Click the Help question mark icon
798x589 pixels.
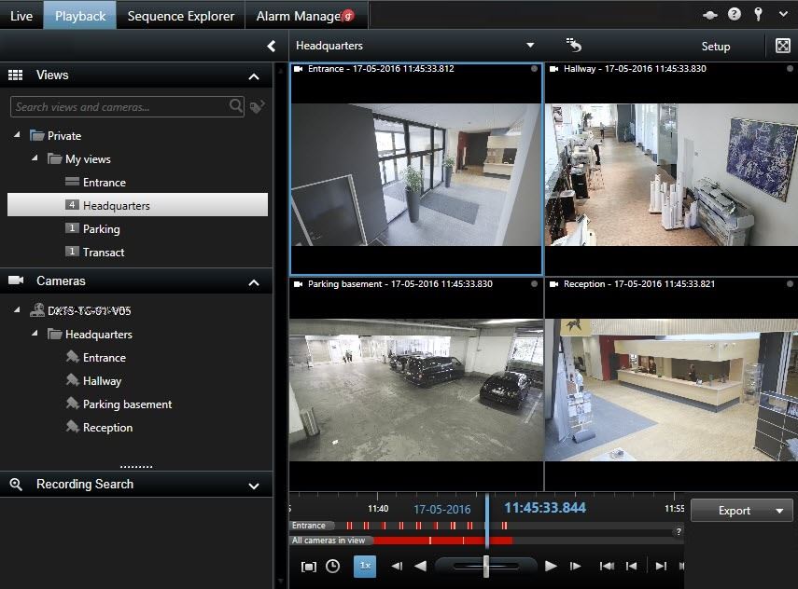(735, 15)
